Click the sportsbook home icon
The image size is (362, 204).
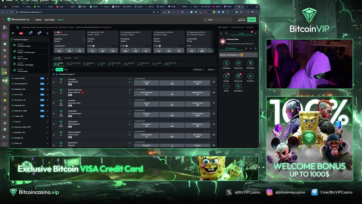[17, 27]
